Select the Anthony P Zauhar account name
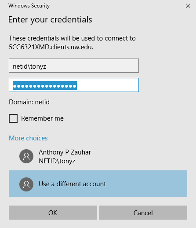Viewport: 196px width, 228px height. [65, 152]
